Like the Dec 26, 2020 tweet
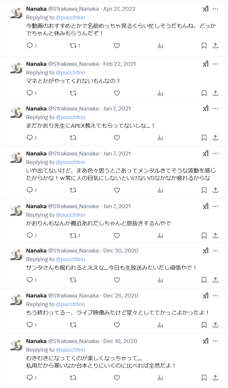Viewport: 228px width, 388px height. pos(117,325)
